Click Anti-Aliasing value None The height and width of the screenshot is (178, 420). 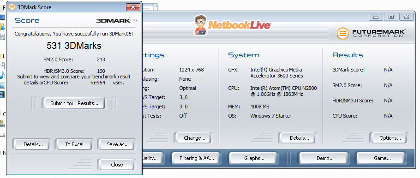pyautogui.click(x=185, y=79)
